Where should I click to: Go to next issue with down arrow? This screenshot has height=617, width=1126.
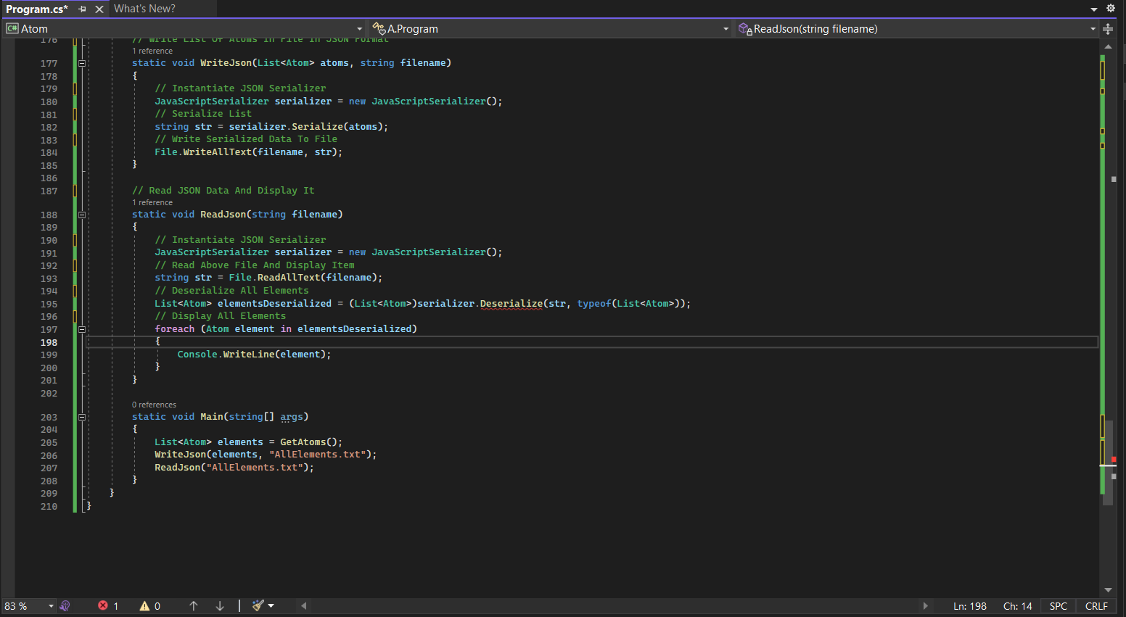[x=220, y=606]
